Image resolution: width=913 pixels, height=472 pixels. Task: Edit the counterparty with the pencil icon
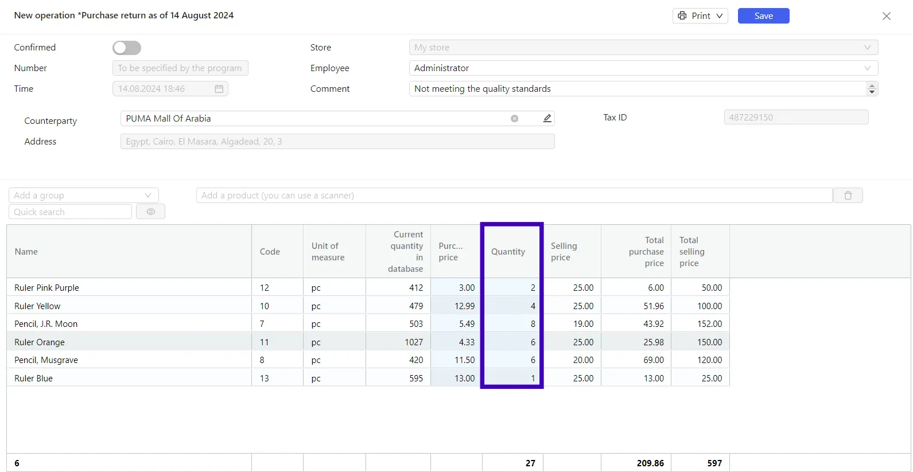[547, 118]
